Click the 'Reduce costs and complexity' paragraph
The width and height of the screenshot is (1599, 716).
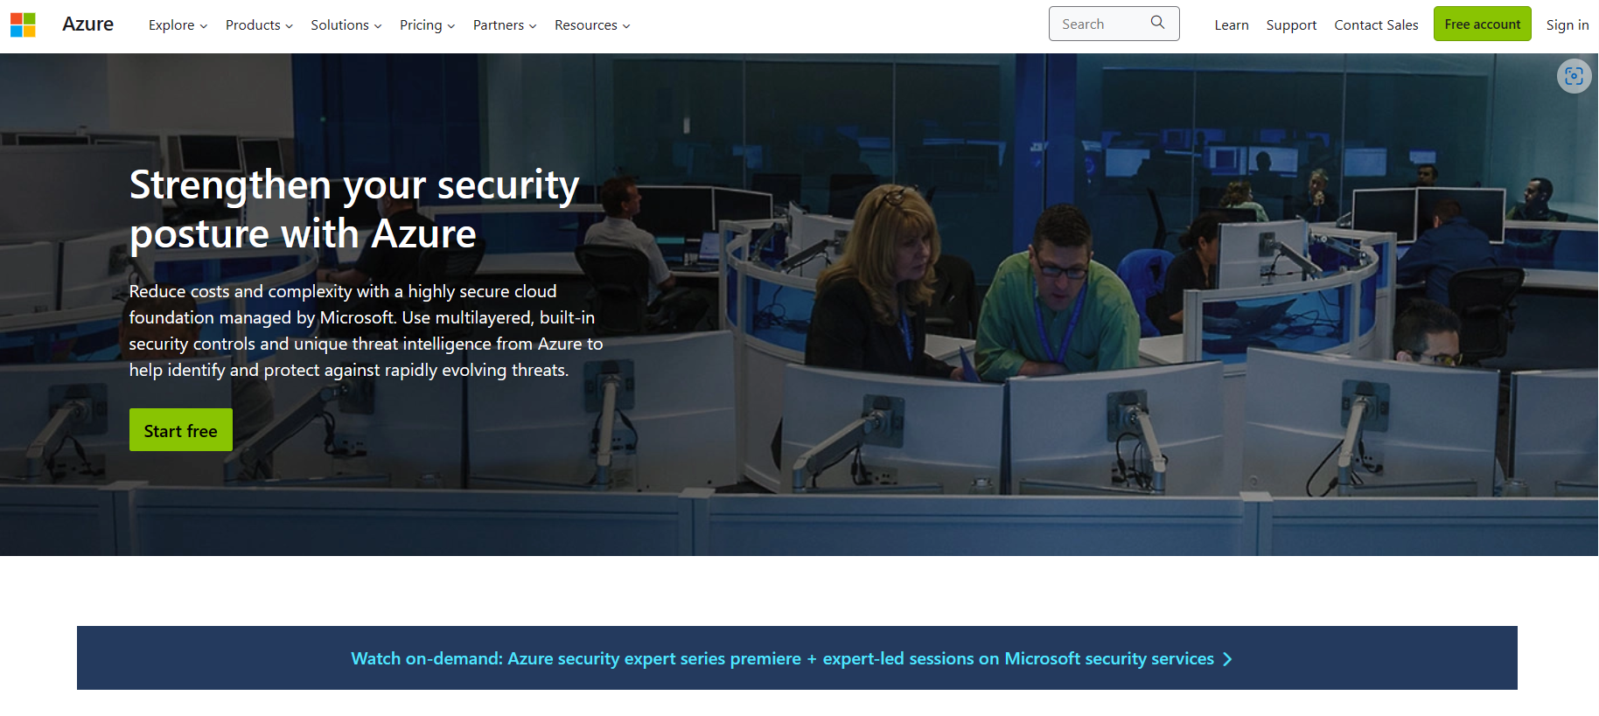[x=366, y=330]
